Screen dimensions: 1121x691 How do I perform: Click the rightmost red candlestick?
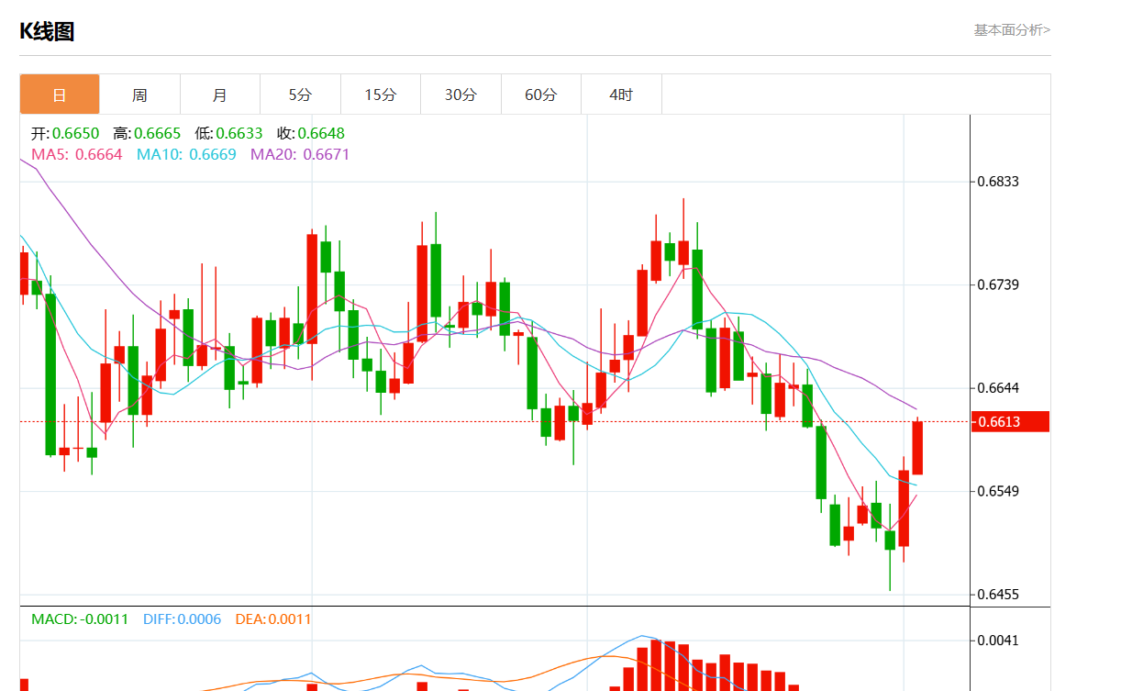click(917, 448)
